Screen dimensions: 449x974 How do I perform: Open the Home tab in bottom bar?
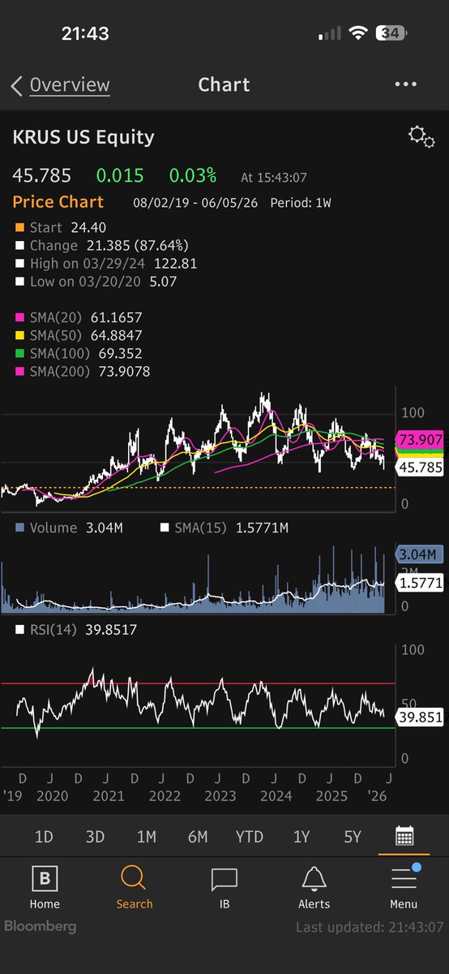click(45, 888)
